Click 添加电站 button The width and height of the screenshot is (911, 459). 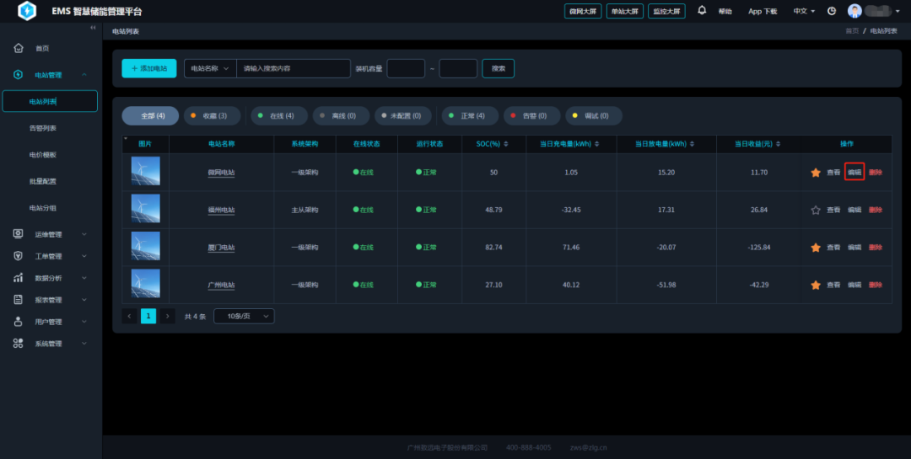(x=149, y=68)
